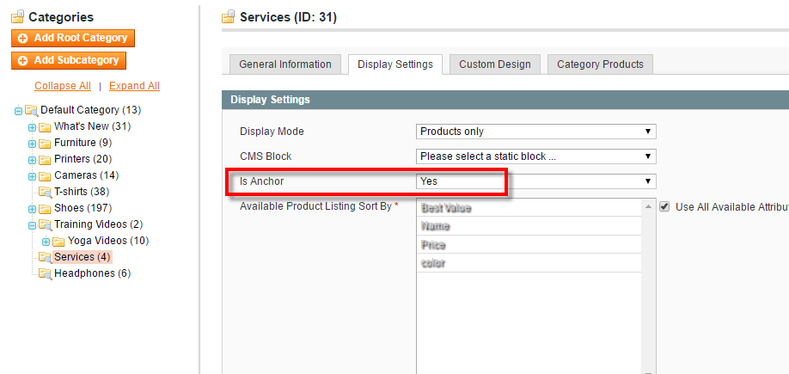Image resolution: width=789 pixels, height=374 pixels.
Task: Click the sort-by list scrollbar up arrow
Action: pyautogui.click(x=648, y=207)
